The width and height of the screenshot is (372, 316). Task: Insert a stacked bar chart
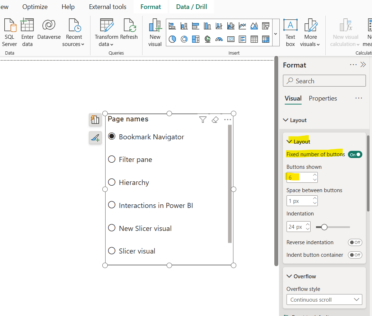point(172,25)
